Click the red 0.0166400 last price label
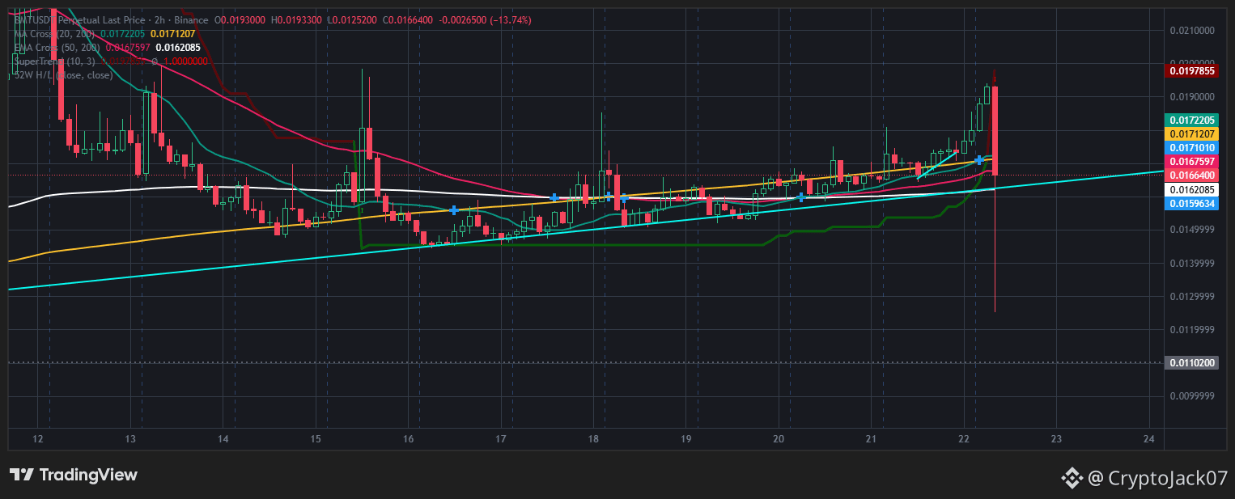This screenshot has width=1235, height=499. pos(1191,175)
